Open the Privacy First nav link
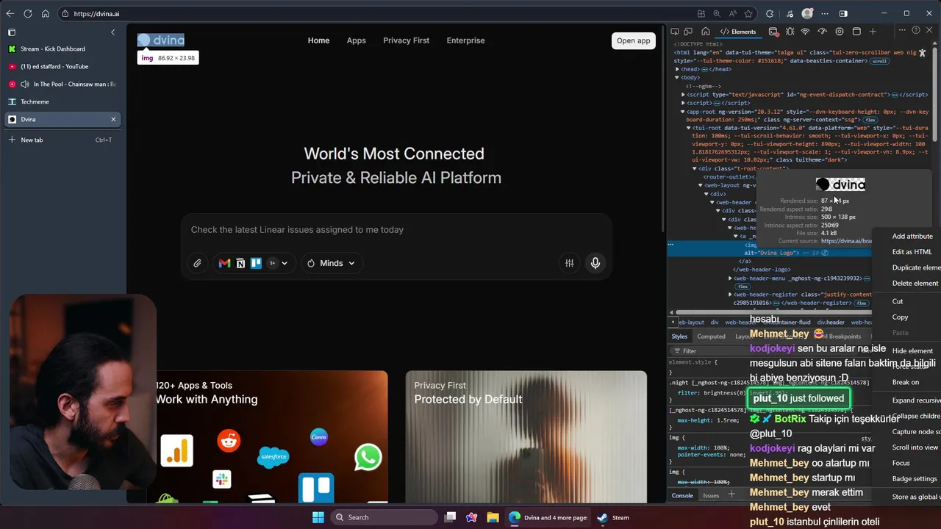Image resolution: width=941 pixels, height=529 pixels. pos(406,40)
